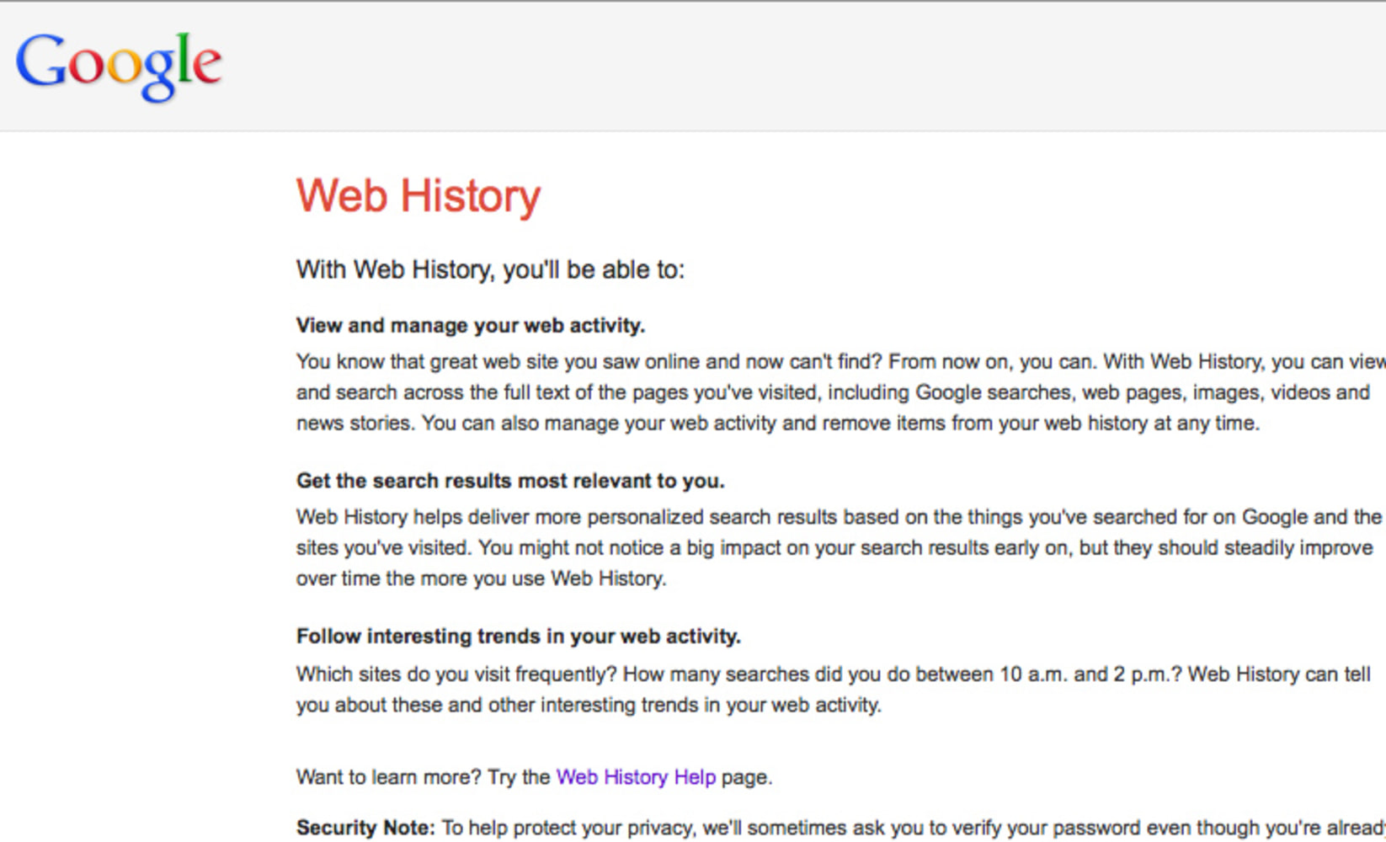Click the "Follow interesting trends in your web activity" heading
Image resolution: width=1386 pixels, height=842 pixels.
(518, 636)
